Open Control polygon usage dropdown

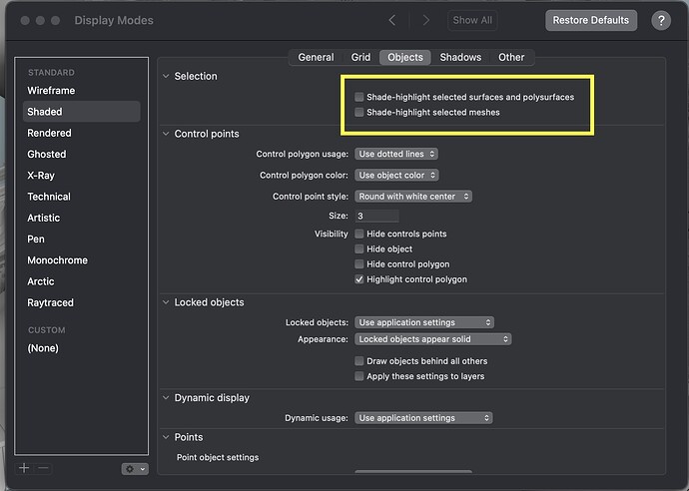click(396, 154)
